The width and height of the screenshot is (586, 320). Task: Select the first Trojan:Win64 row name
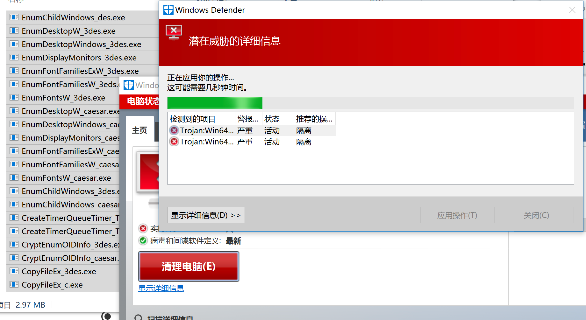click(207, 130)
